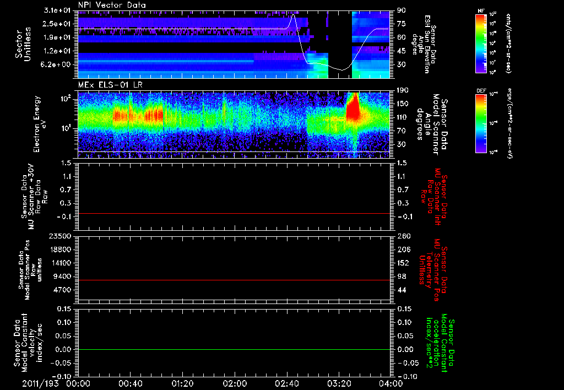Image resolution: width=564 pixels, height=390 pixels.
Task: Click the 02:00 time axis label
Action: coord(235,383)
